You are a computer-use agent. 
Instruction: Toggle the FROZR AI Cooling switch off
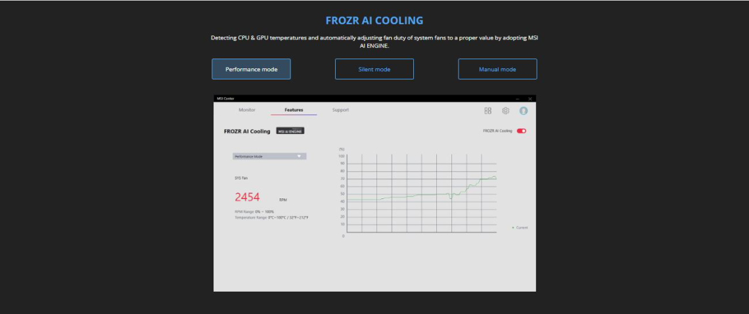521,131
